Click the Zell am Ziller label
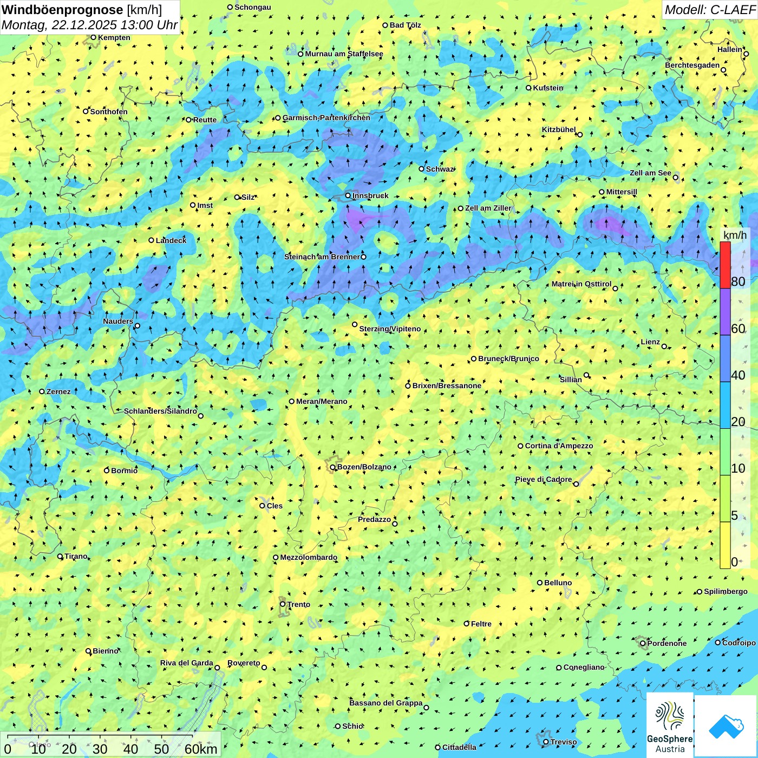 point(488,208)
